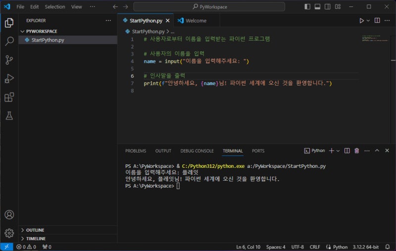Viewport: 396px width, 251px height.
Task: Open the run button dropdown arrow
Action: click(x=368, y=21)
